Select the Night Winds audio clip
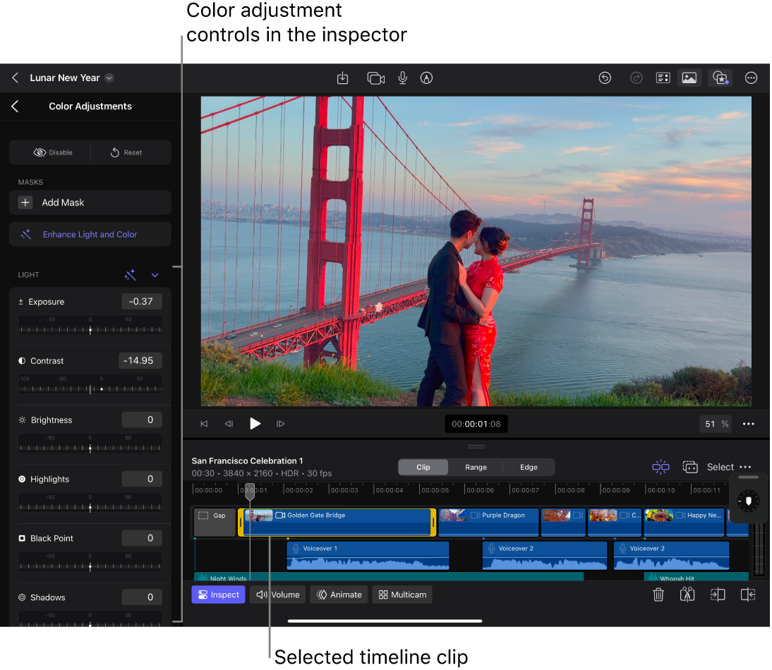The height and width of the screenshot is (670, 772). [389, 577]
